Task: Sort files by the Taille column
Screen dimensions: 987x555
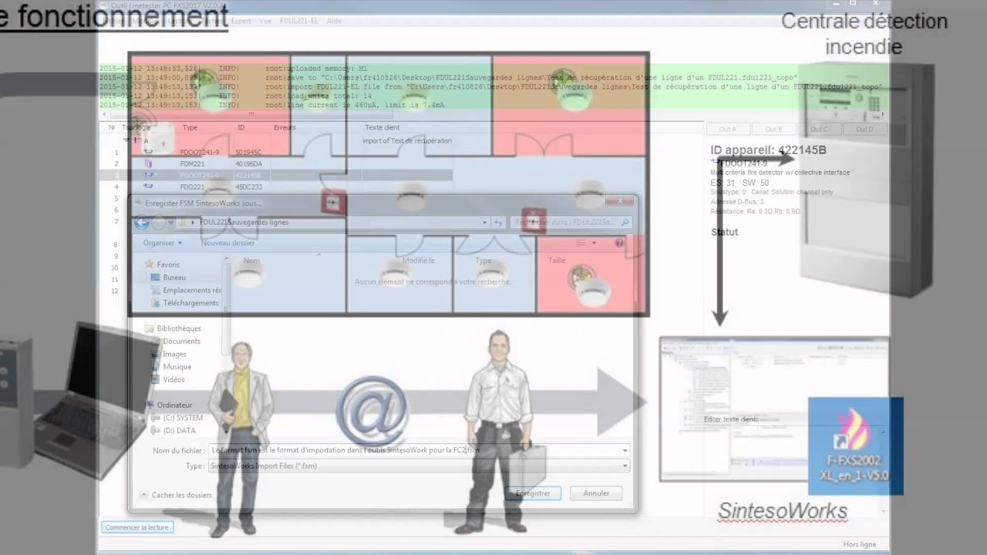Action: (557, 261)
